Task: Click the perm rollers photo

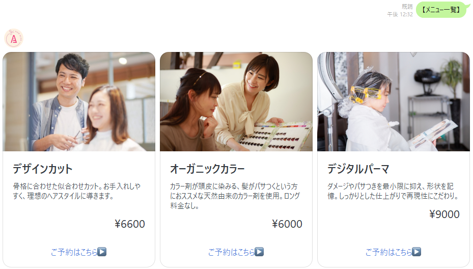Action: pyautogui.click(x=394, y=102)
